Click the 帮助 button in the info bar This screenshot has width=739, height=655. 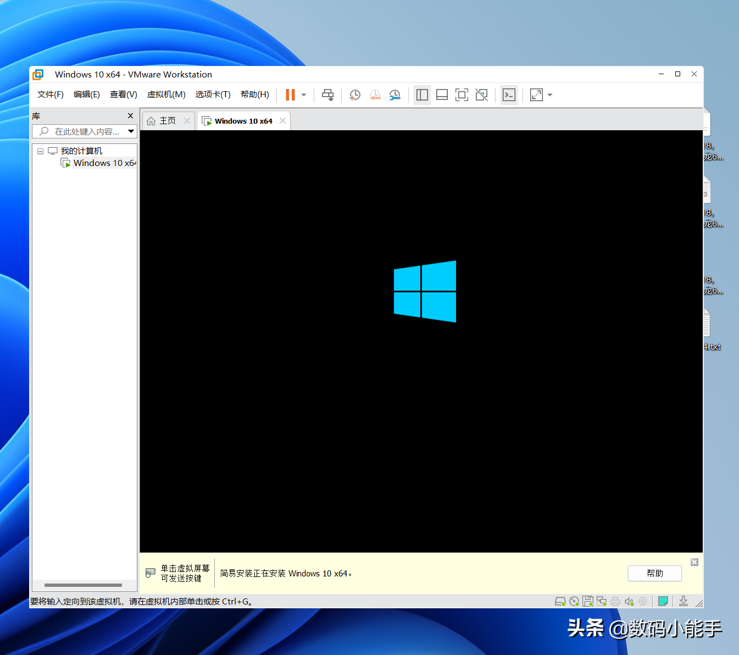pyautogui.click(x=654, y=573)
